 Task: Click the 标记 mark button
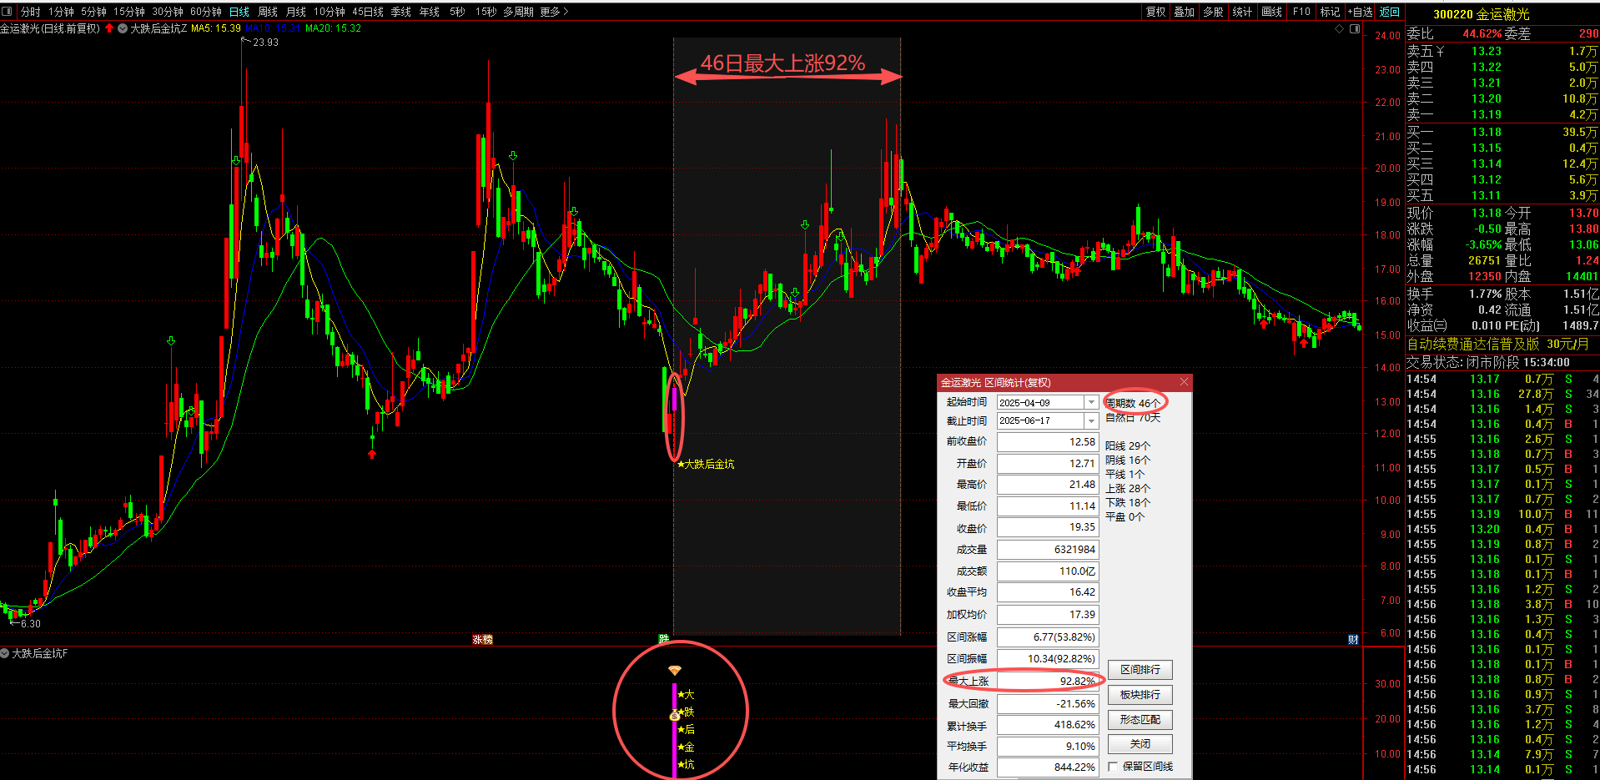(x=1330, y=12)
